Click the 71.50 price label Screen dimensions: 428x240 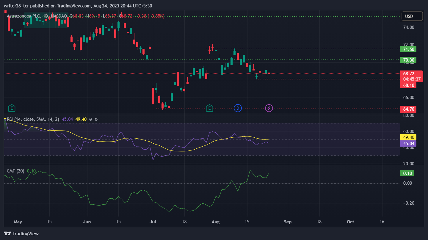pyautogui.click(x=408, y=49)
